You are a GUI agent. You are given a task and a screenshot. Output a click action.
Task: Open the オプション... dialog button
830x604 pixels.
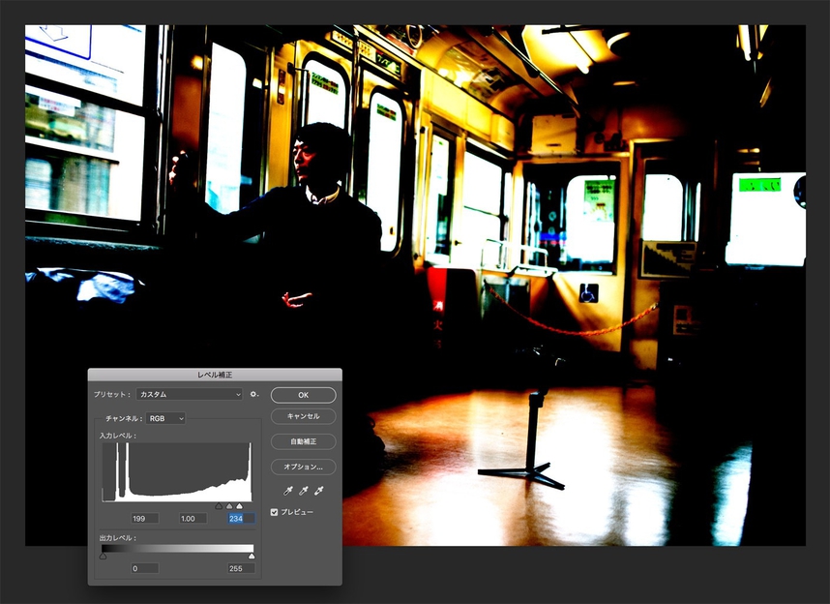(303, 467)
